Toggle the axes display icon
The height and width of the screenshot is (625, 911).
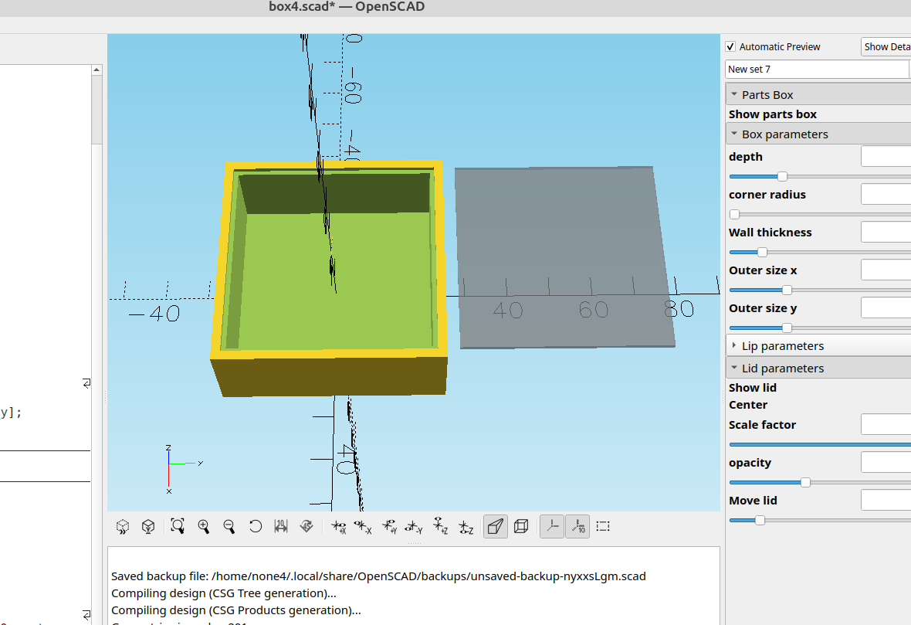(551, 526)
